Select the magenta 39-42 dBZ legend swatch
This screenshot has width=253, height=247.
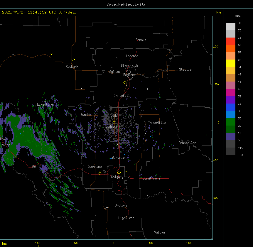[x=231, y=92]
